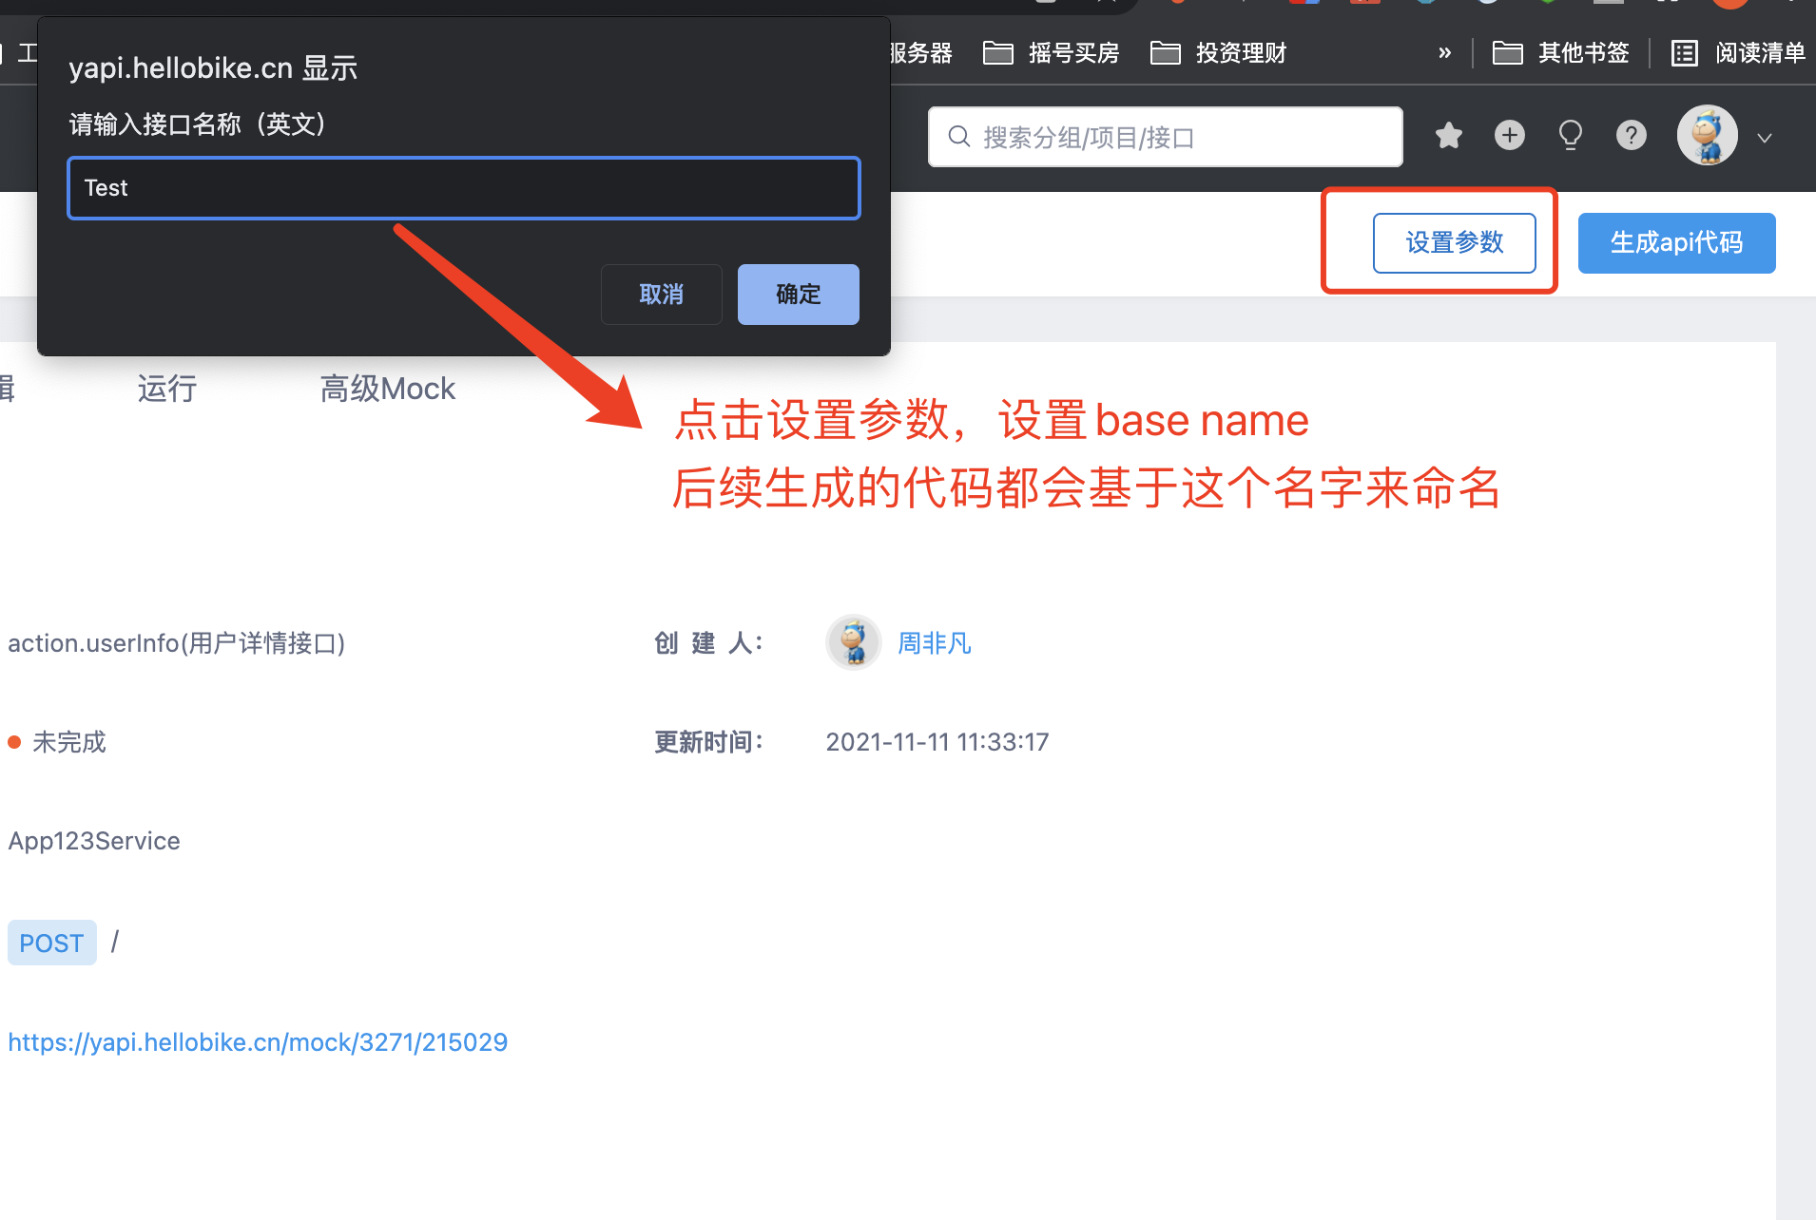The width and height of the screenshot is (1816, 1220).
Task: Open the 投资理财 bookmark folder
Action: click(x=1218, y=53)
